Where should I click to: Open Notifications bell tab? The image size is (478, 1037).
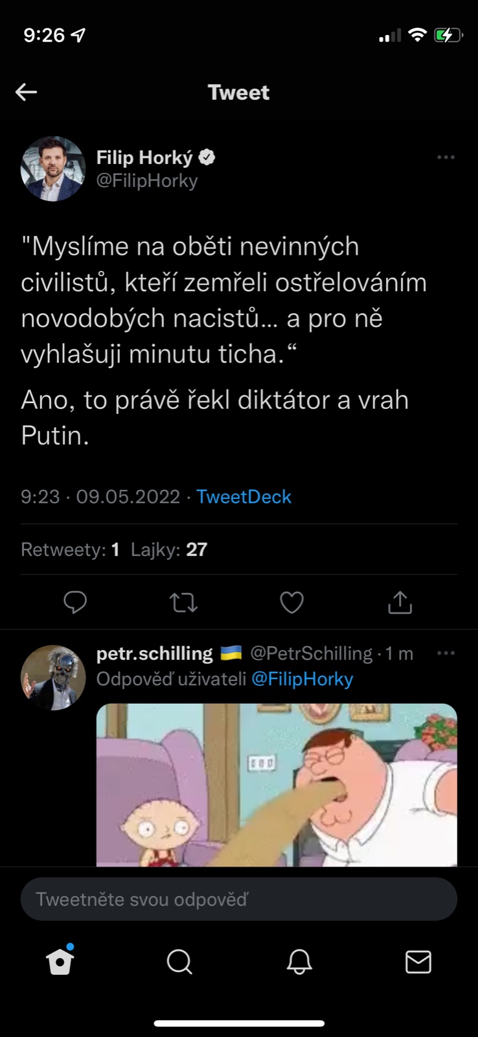click(299, 962)
